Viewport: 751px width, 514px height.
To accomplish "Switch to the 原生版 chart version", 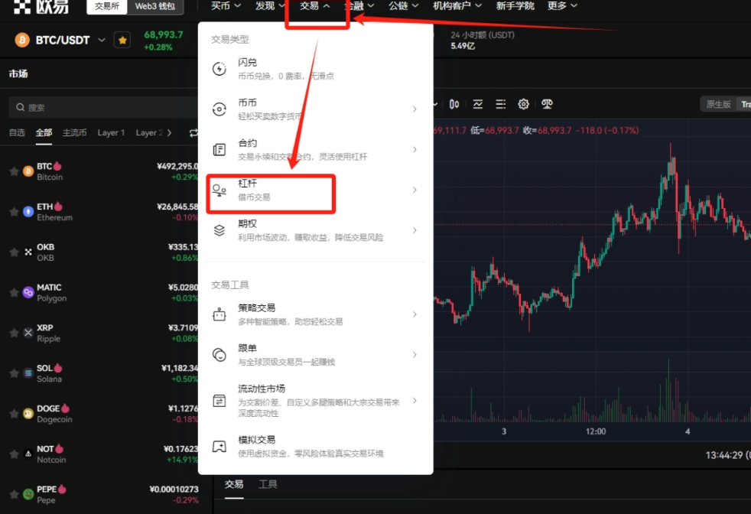I will (x=720, y=104).
